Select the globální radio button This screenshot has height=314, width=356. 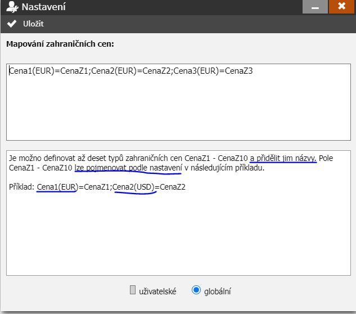click(196, 290)
